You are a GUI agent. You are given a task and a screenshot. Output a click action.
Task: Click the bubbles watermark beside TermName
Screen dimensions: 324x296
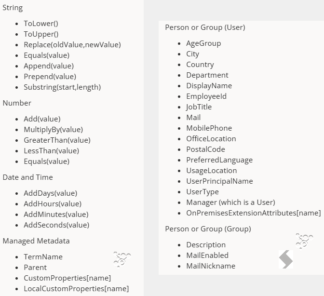pyautogui.click(x=122, y=259)
